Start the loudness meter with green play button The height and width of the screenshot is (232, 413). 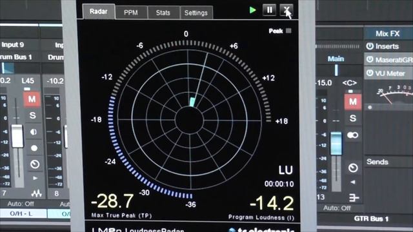coord(252,10)
